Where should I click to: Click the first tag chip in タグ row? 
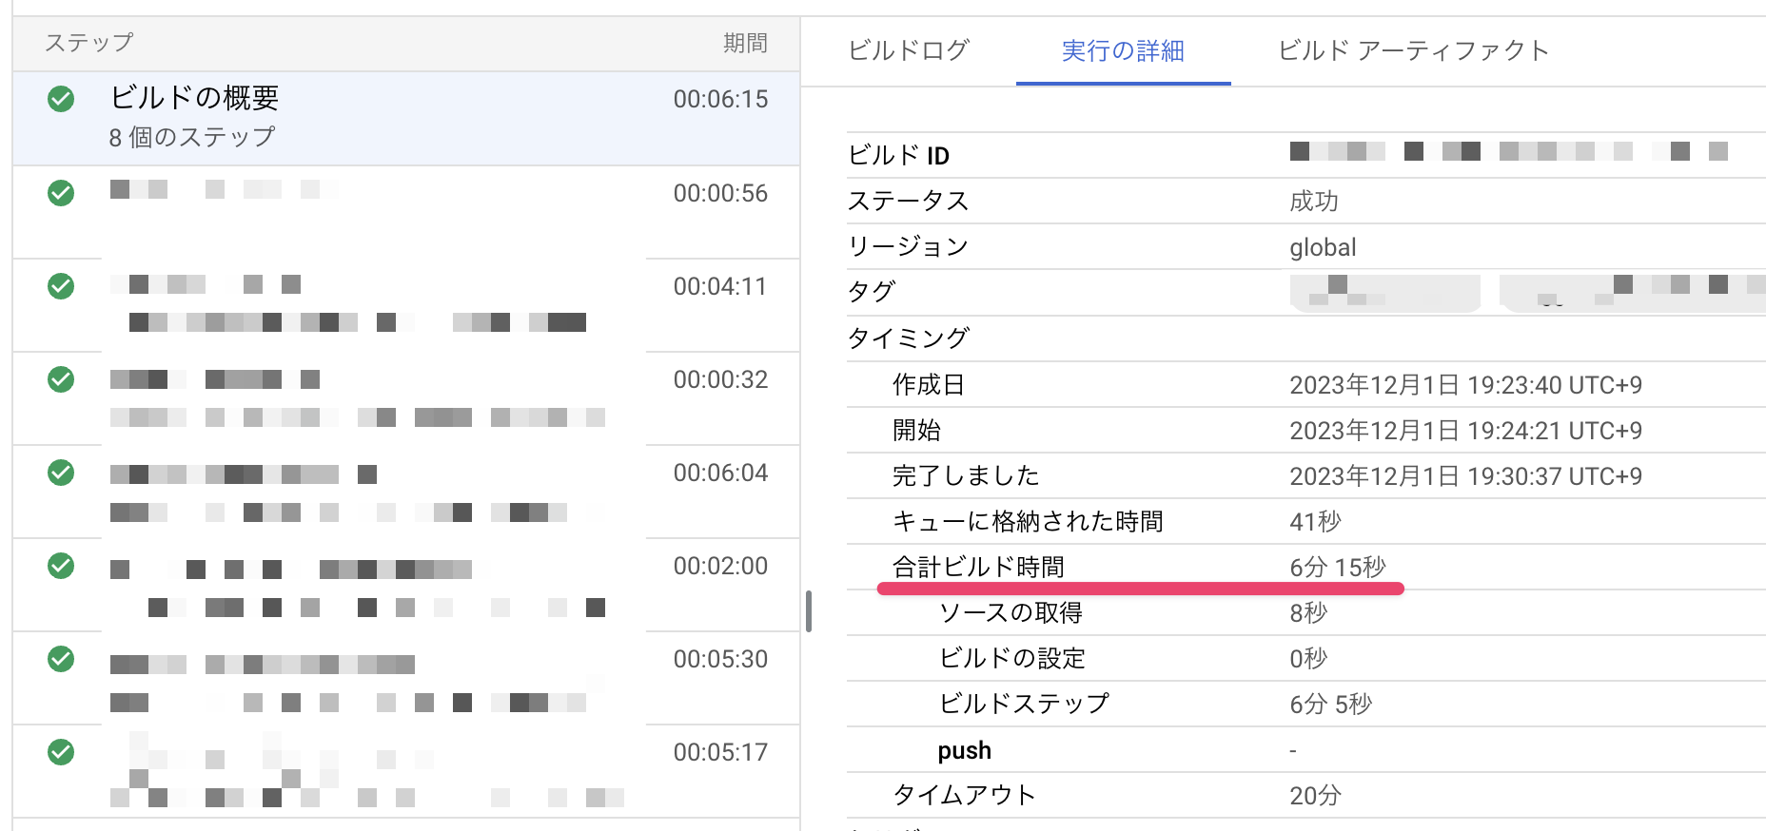point(1384,293)
